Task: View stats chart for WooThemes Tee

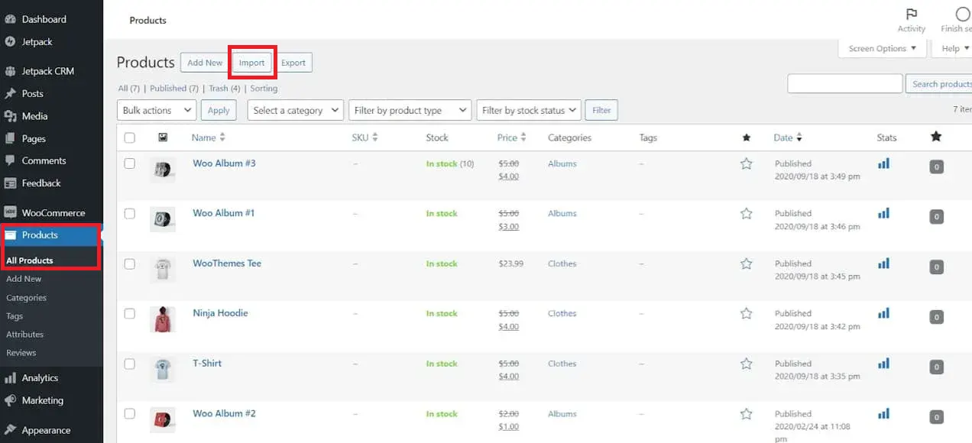Action: pos(883,264)
